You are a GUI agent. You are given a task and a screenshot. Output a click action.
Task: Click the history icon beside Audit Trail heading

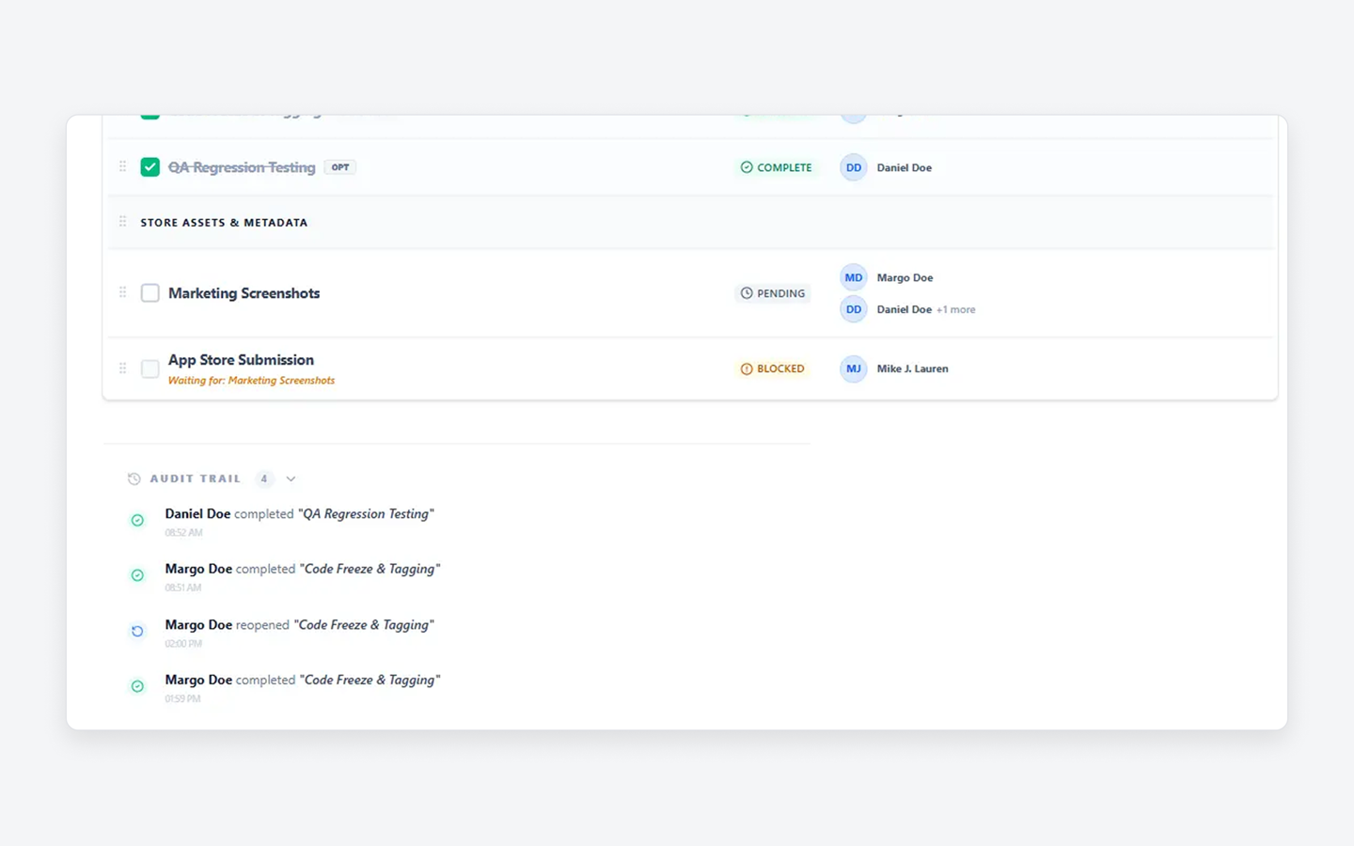[134, 478]
